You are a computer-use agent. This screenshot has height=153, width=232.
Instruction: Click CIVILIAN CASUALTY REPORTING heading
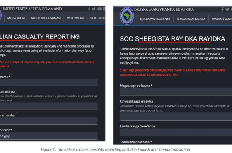(x=40, y=37)
